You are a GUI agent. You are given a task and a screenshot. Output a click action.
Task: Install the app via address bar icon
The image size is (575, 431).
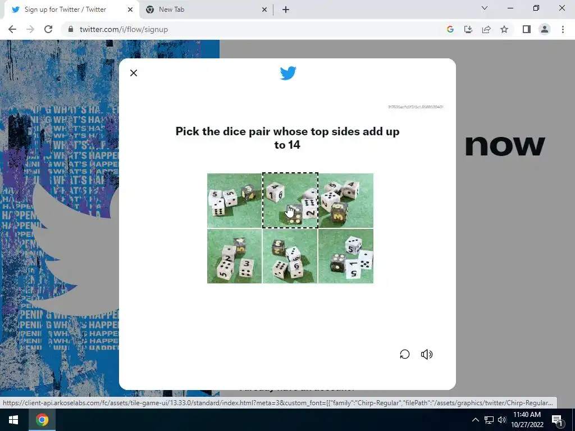pos(468,29)
